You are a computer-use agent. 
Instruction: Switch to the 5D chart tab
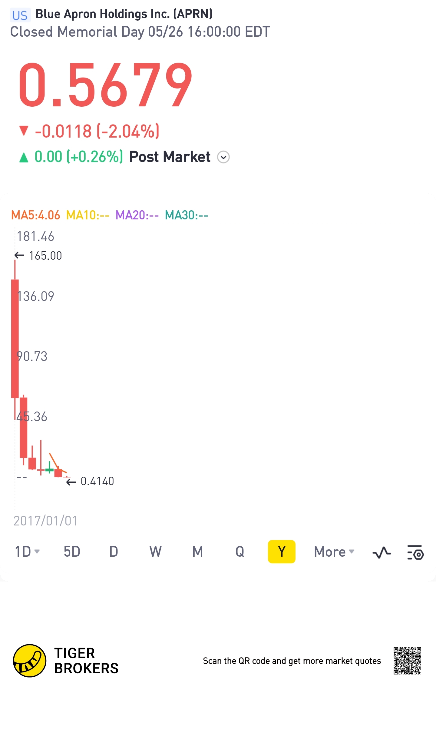coord(72,552)
